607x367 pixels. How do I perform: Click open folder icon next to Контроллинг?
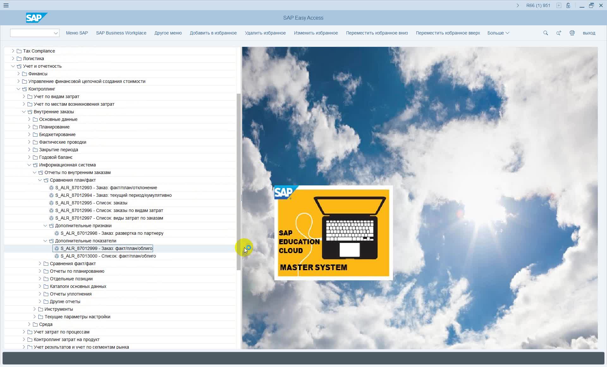pyautogui.click(x=24, y=89)
